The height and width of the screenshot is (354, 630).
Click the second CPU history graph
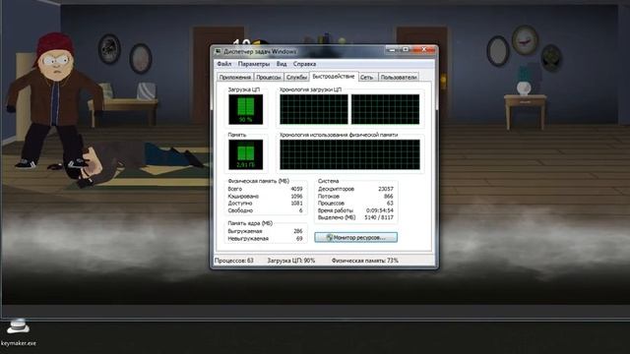[x=385, y=109]
